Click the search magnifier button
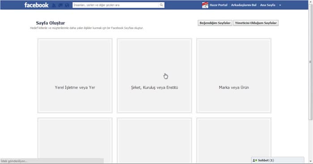The height and width of the screenshot is (164, 313). [x=161, y=5]
